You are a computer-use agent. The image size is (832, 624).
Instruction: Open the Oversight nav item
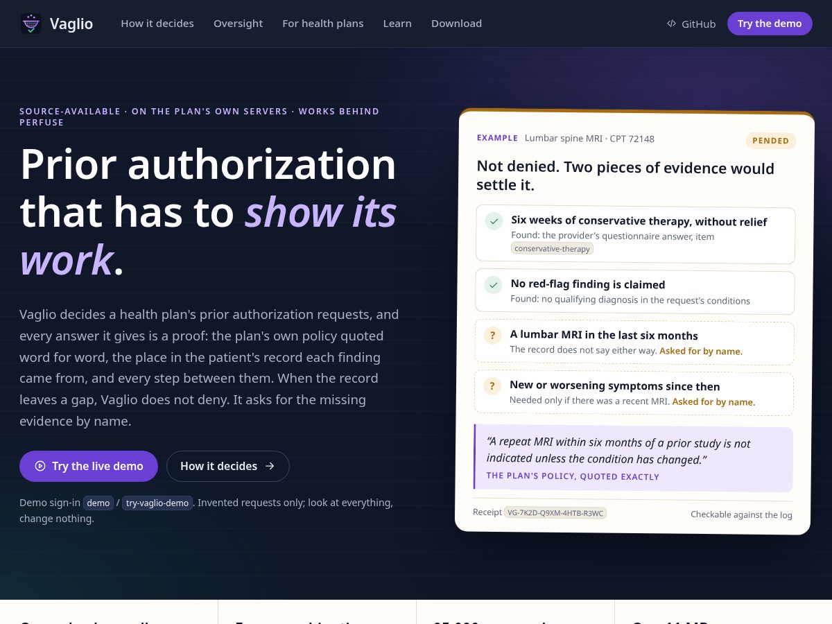tap(238, 24)
